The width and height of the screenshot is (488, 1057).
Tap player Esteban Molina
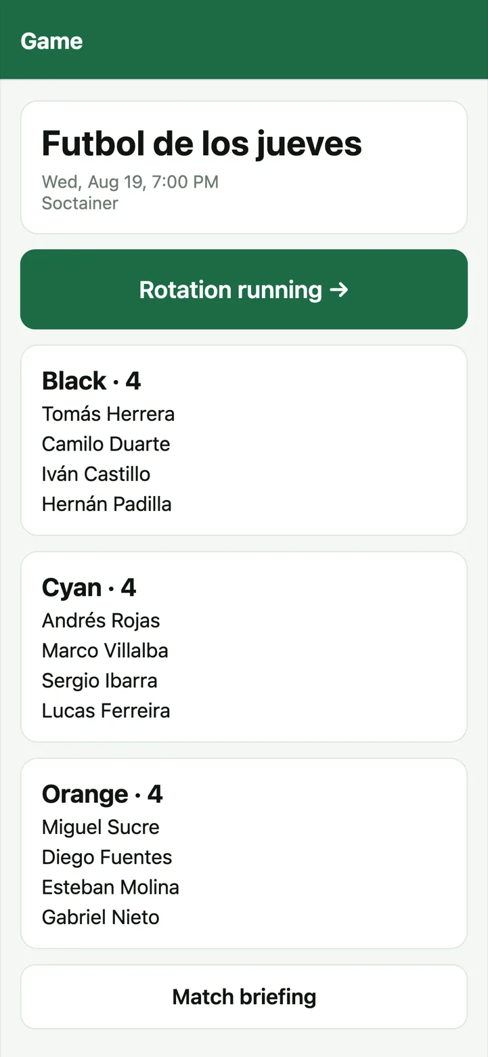(x=110, y=887)
